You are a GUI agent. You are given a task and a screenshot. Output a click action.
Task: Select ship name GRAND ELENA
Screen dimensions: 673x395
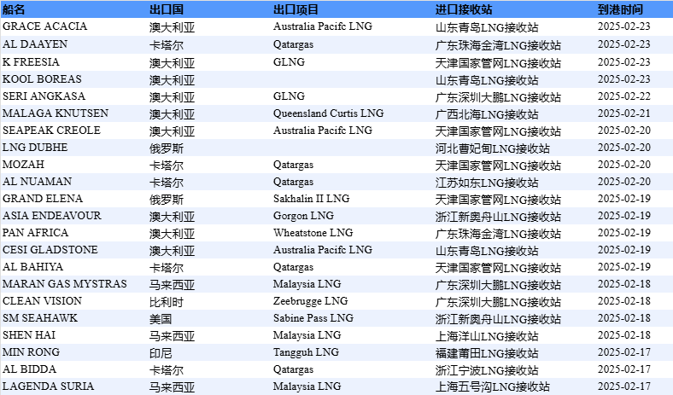coord(43,199)
